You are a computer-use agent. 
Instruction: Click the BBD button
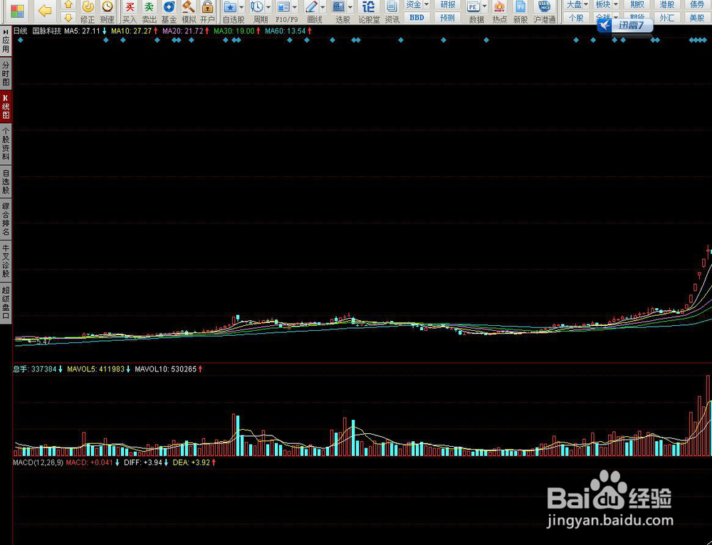417,18
